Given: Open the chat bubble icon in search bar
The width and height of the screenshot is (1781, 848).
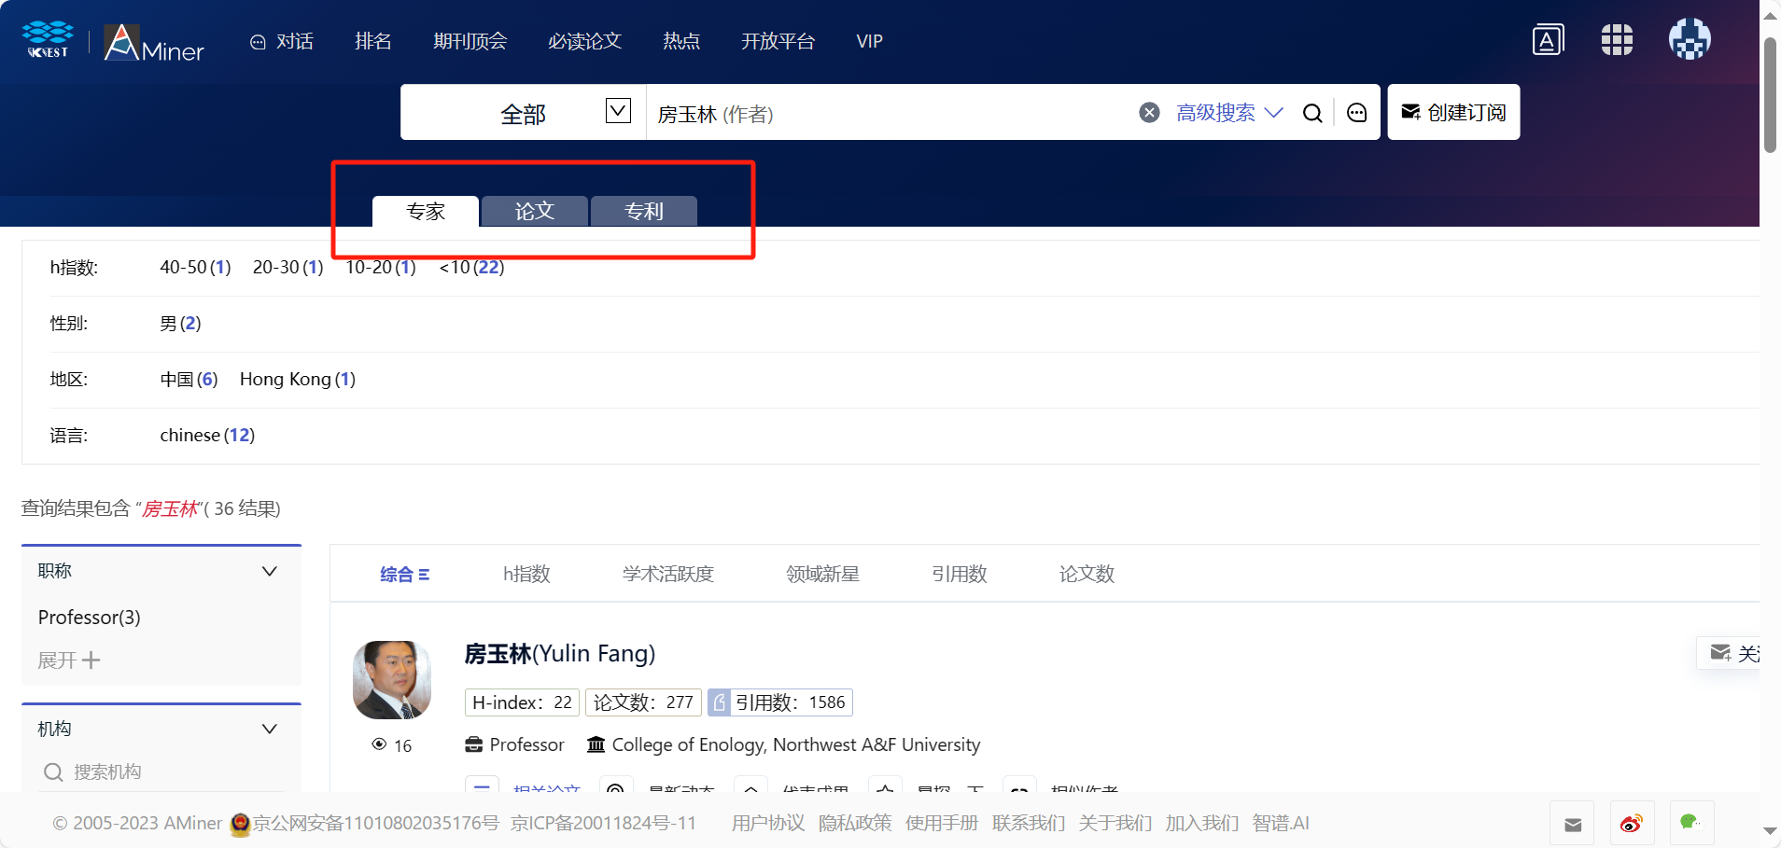Looking at the screenshot, I should 1356,113.
